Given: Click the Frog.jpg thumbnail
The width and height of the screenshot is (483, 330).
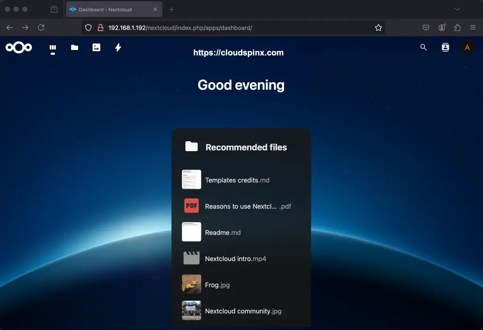Looking at the screenshot, I should click(x=191, y=285).
